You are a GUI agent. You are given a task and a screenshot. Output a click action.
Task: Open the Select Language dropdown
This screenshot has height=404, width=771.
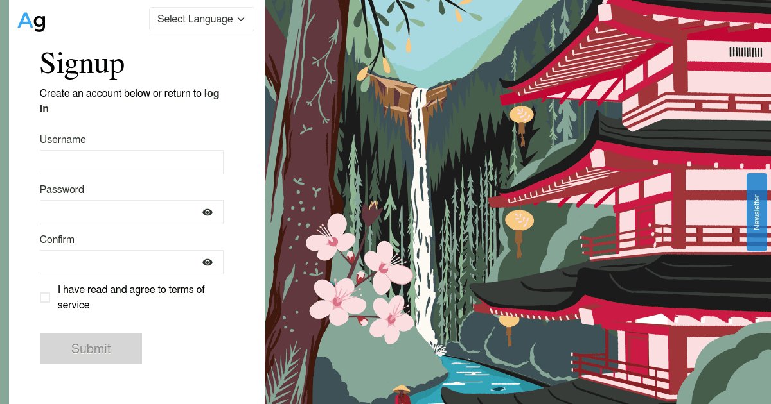pos(202,19)
